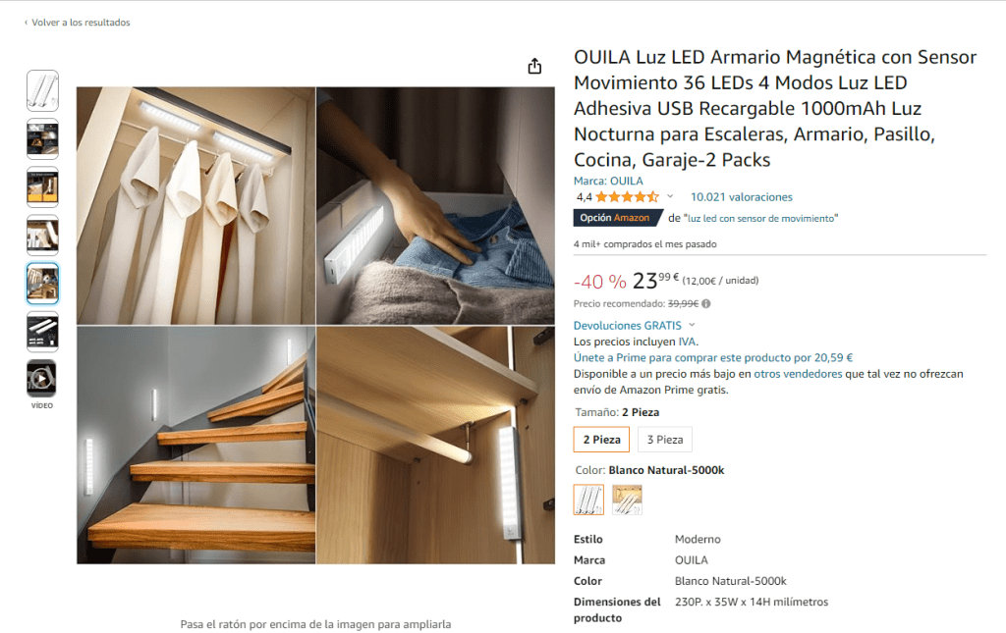This screenshot has height=633, width=1006.
Task: Click the Opción Amazon badge
Action: [x=616, y=218]
